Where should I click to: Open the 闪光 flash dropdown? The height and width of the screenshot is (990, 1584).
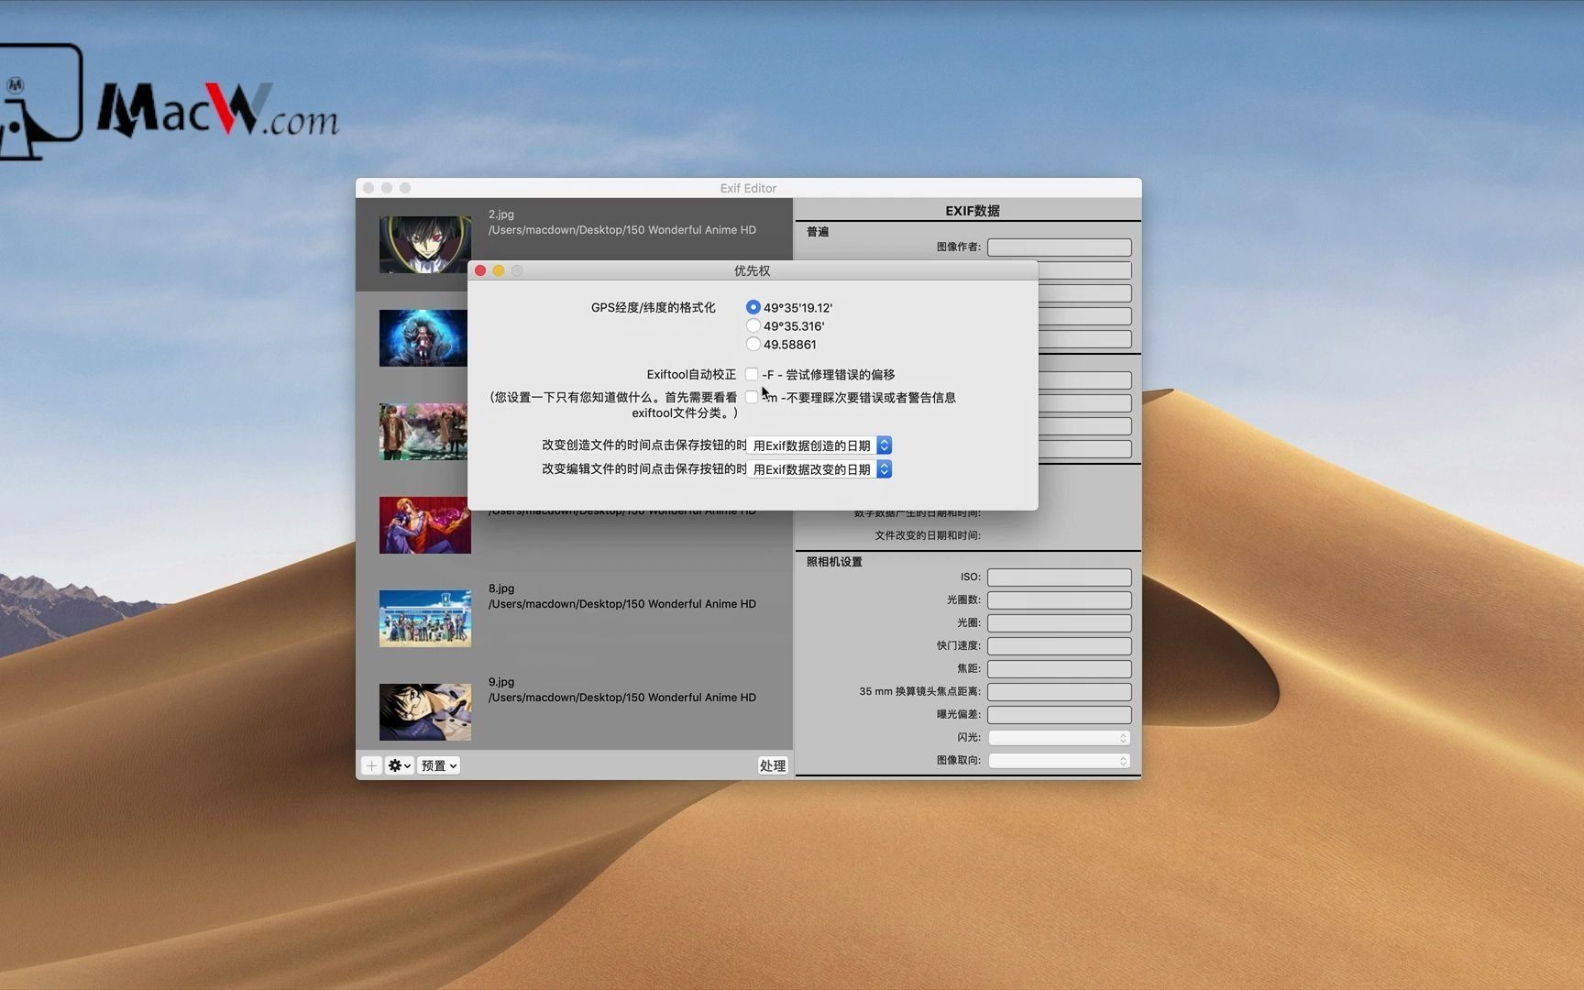[1060, 738]
